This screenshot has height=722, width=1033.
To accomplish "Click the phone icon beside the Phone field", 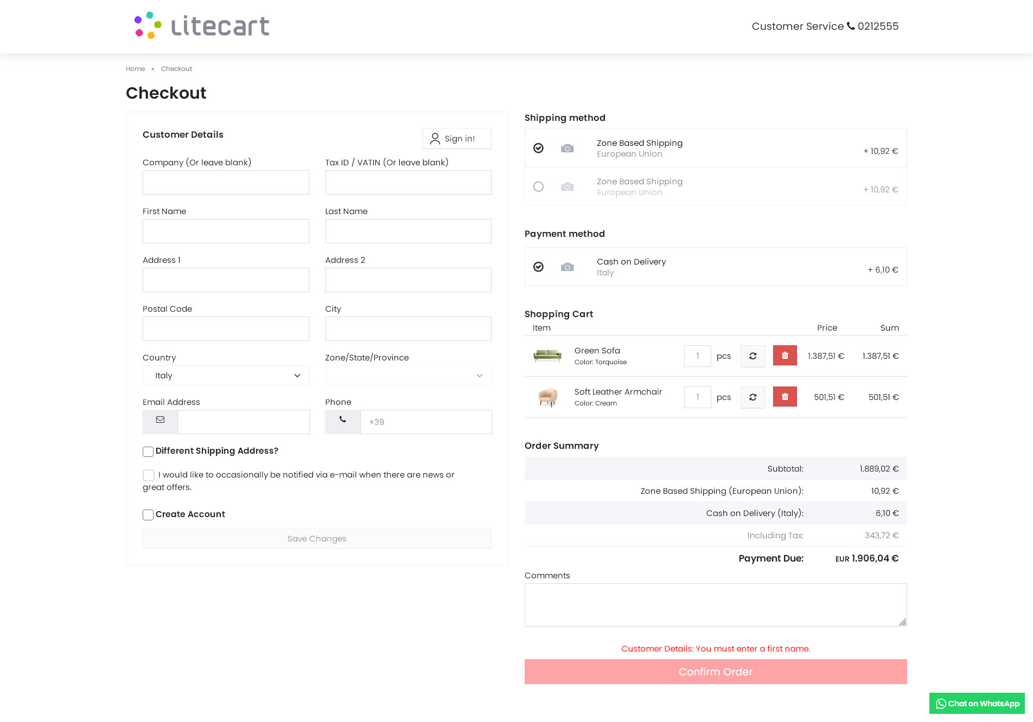I will click(x=342, y=421).
